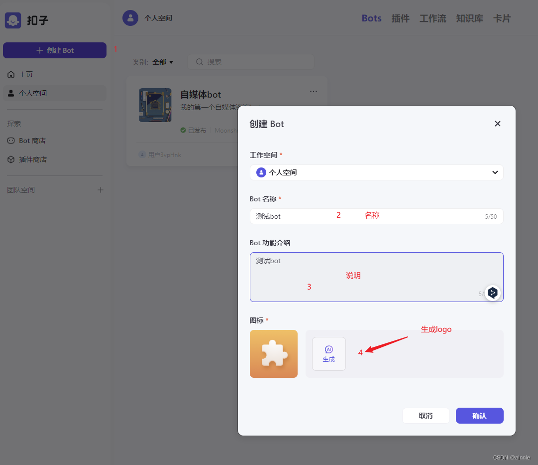538x465 pixels.
Task: Click the 搜索 search field
Action: point(251,62)
